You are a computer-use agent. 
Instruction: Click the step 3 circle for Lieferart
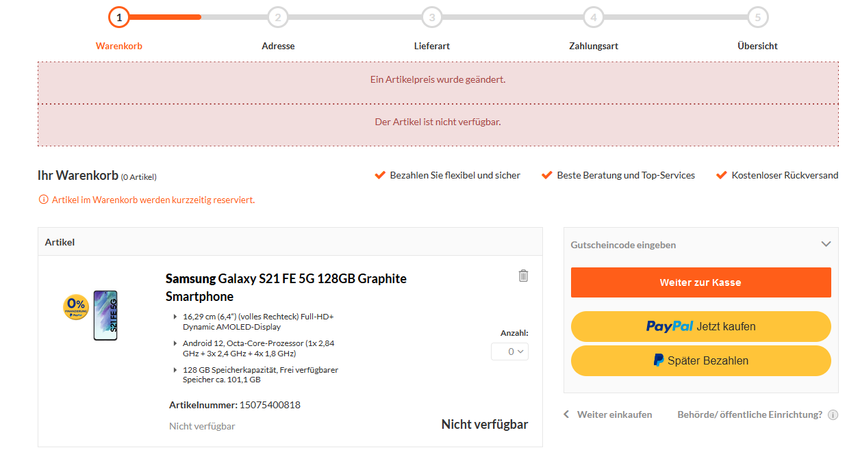(x=431, y=17)
